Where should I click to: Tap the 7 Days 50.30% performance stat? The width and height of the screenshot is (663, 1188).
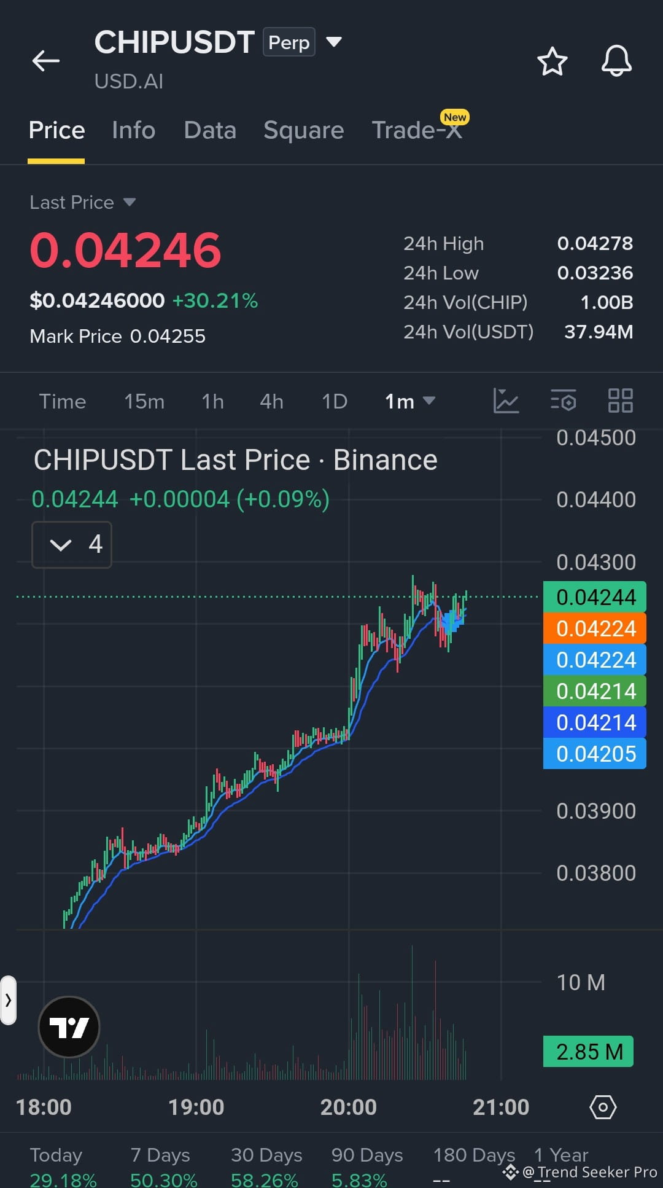coord(163,1167)
